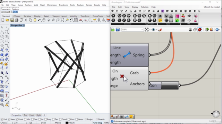This screenshot has height=124, width=222.
Task: Open the Solid menu in Rhino
Action: tap(36, 5)
